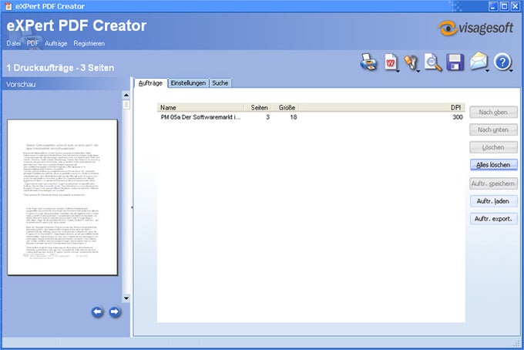Open the Aufträge menu

click(55, 43)
